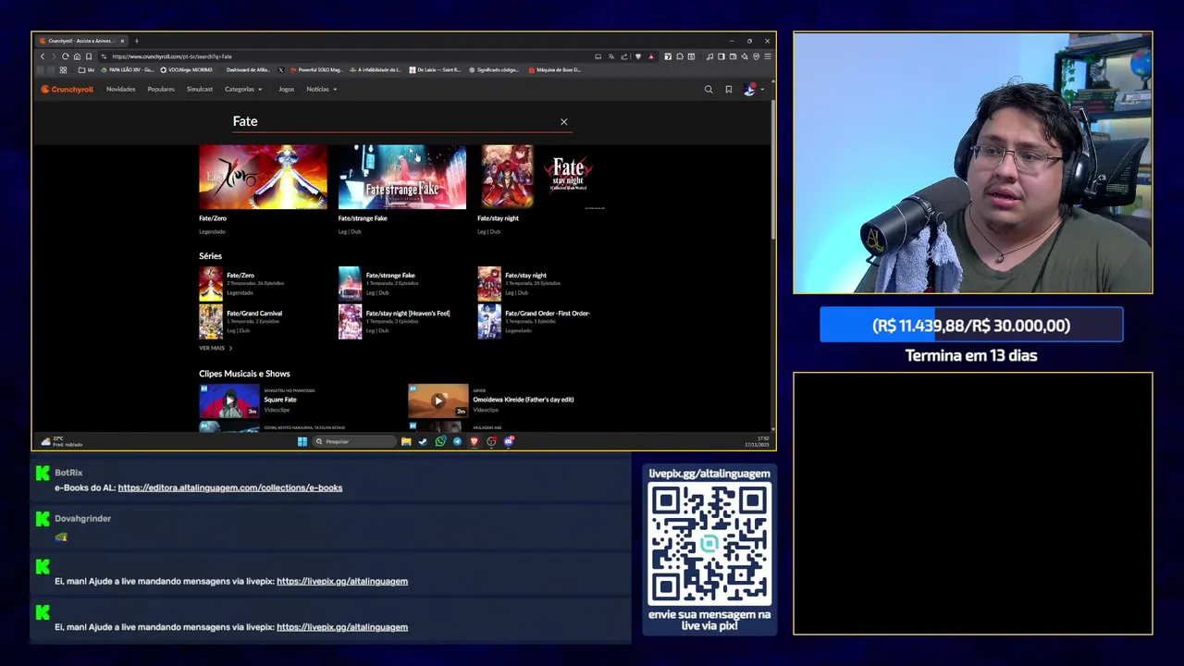Play the Omoidewa Kireide video clip
This screenshot has width=1184, height=666.
tap(438, 401)
